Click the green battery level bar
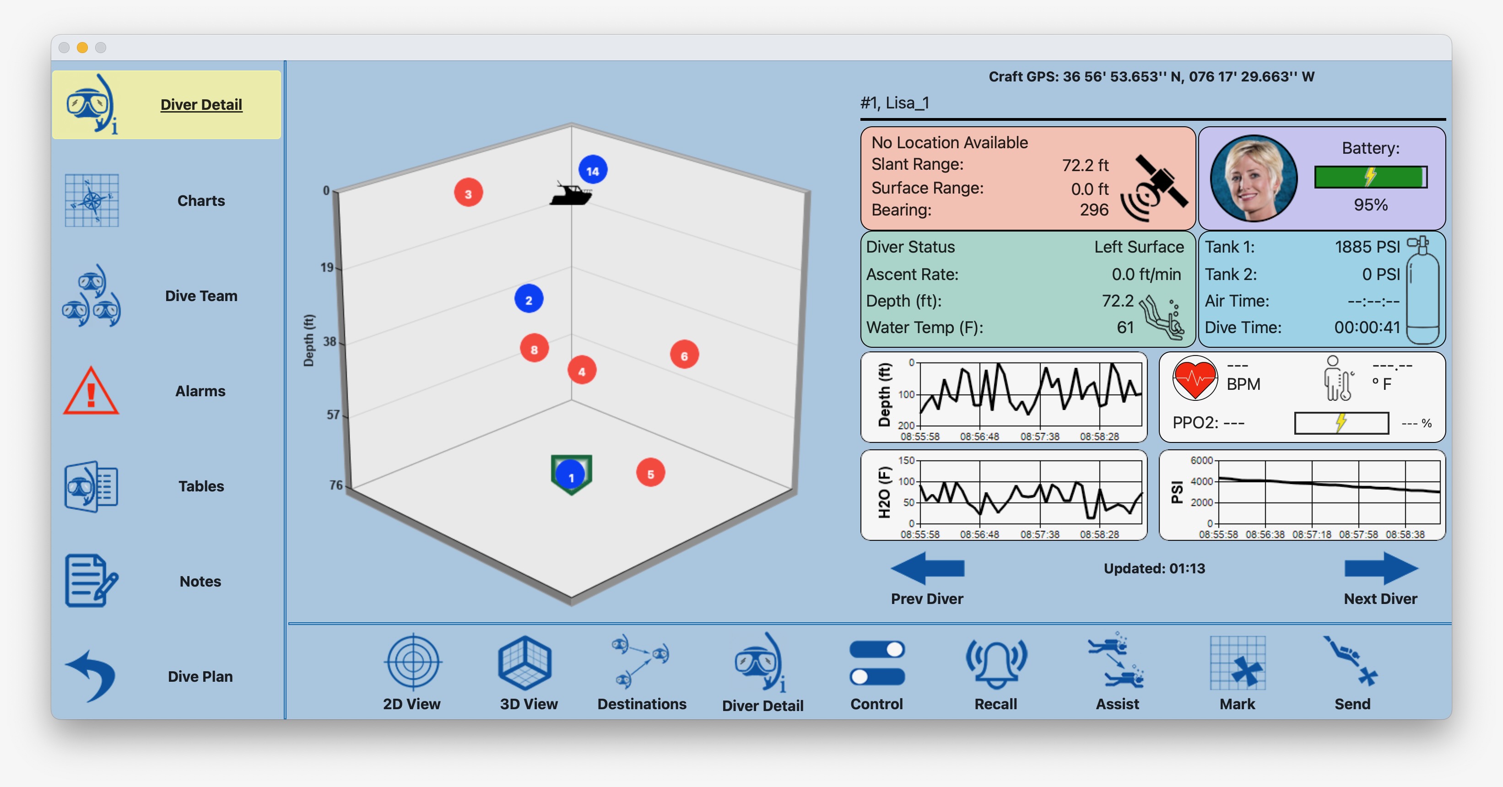1503x787 pixels. (x=1370, y=177)
